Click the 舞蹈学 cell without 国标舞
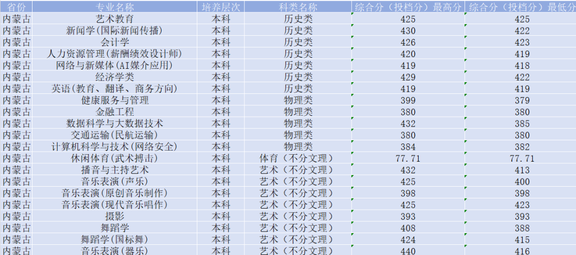This screenshot has width=576, height=255. pos(115,228)
